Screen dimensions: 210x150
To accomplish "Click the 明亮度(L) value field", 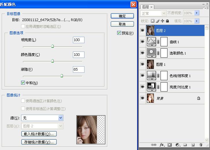I will (x=79, y=40).
